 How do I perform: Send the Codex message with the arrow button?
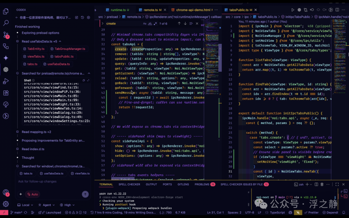tap(85, 194)
